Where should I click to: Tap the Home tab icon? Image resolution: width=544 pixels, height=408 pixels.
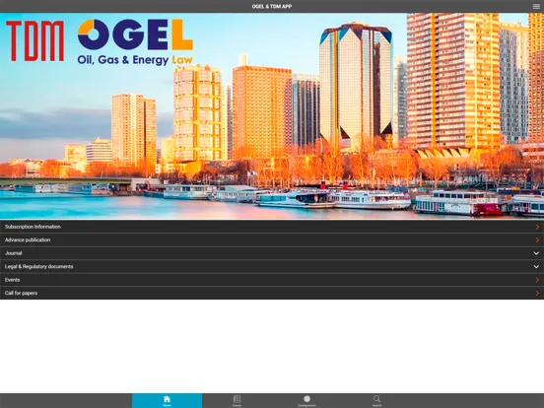(x=167, y=399)
